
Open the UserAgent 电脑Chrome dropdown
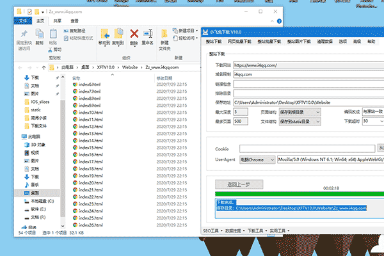click(x=257, y=160)
